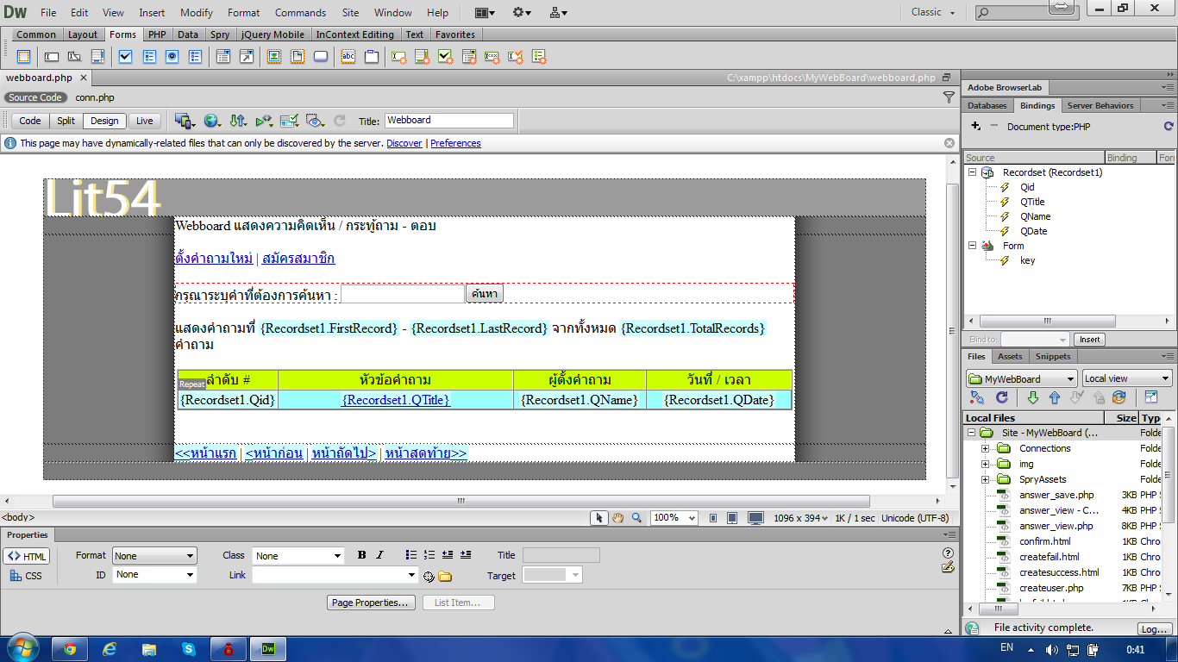Viewport: 1178px width, 662px height.
Task: Select the Hand tool in status bar
Action: coord(617,517)
